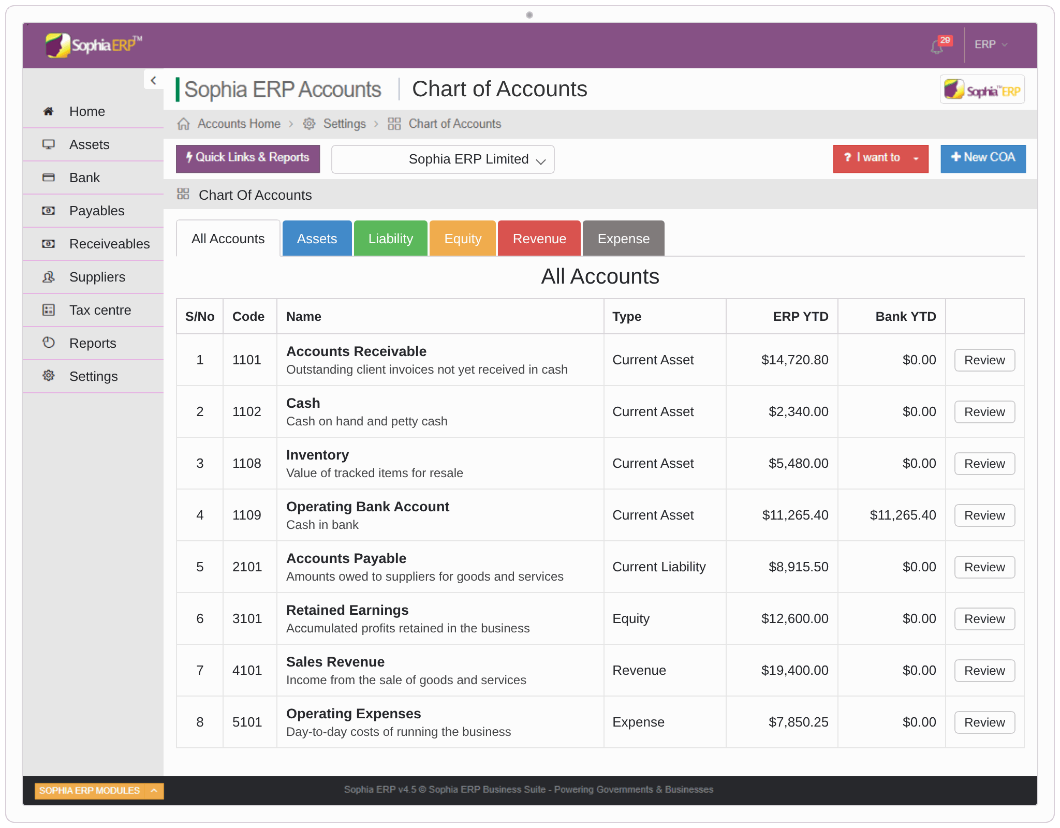Screen dimensions: 1060x828
Task: Open the Sophia ERP Limited company dropdown
Action: click(x=443, y=159)
